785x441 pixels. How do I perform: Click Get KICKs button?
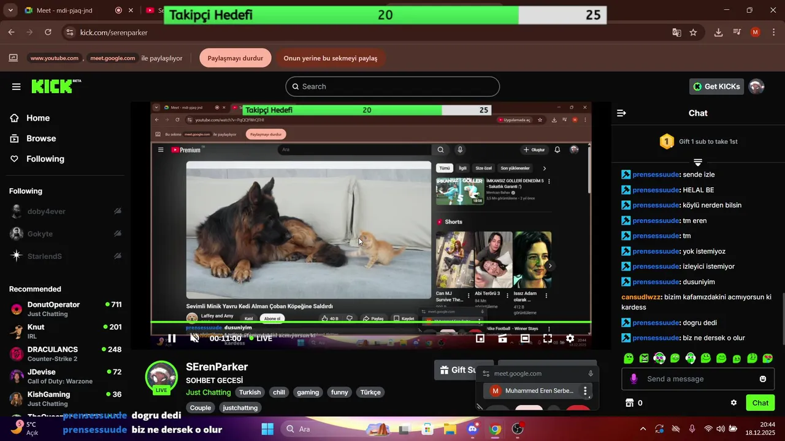tap(717, 86)
